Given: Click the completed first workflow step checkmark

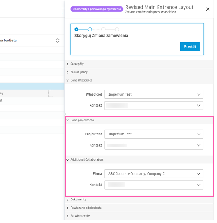Looking at the screenshot, I should click(x=76, y=29).
